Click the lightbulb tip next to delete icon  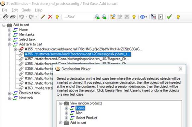coord(57,17)
